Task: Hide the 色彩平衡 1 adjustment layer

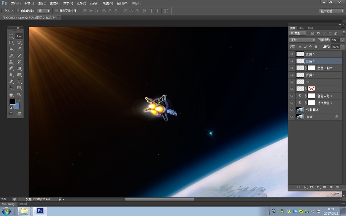Action: [292, 96]
